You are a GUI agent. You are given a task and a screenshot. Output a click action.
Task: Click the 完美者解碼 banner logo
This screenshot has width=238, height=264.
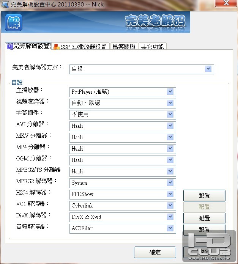(155, 21)
